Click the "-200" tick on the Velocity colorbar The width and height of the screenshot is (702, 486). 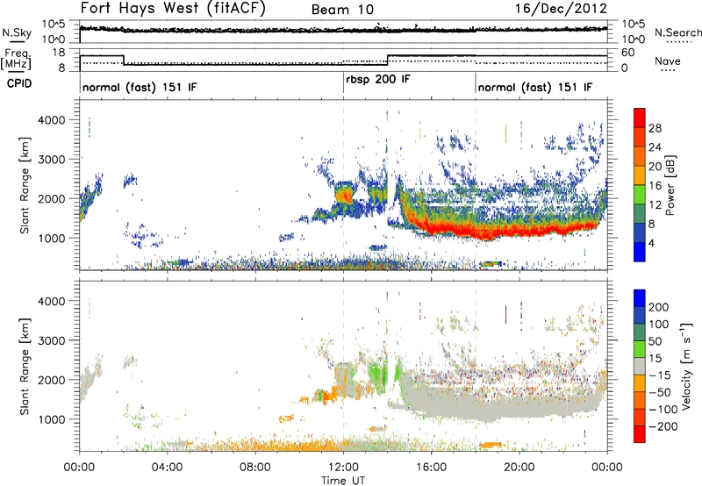click(662, 426)
